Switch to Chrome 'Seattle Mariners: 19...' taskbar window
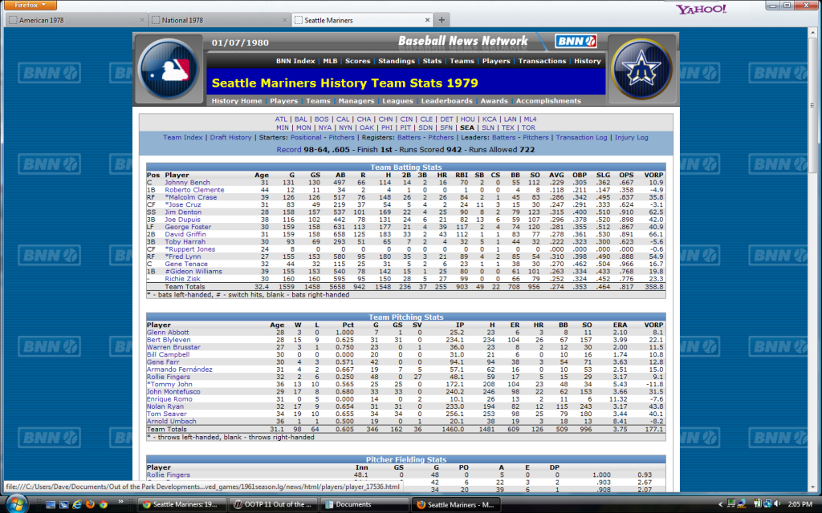This screenshot has height=513, width=822. pos(182,505)
